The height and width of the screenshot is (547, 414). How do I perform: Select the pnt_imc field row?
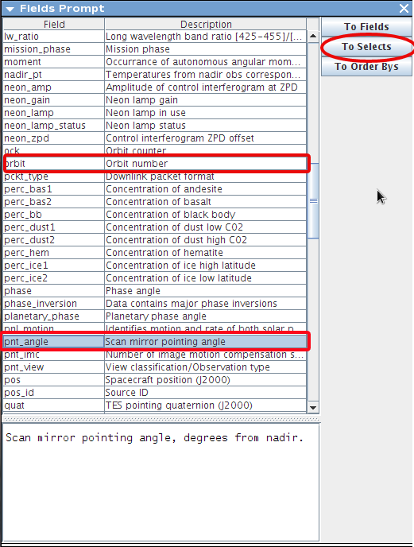coord(155,355)
